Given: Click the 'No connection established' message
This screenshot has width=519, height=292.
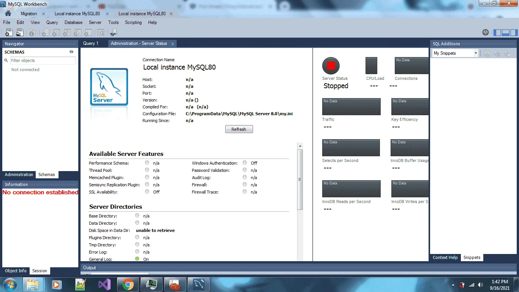Looking at the screenshot, I should [x=40, y=192].
